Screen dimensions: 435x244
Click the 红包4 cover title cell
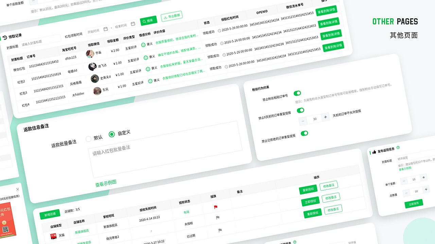pyautogui.click(x=26, y=105)
